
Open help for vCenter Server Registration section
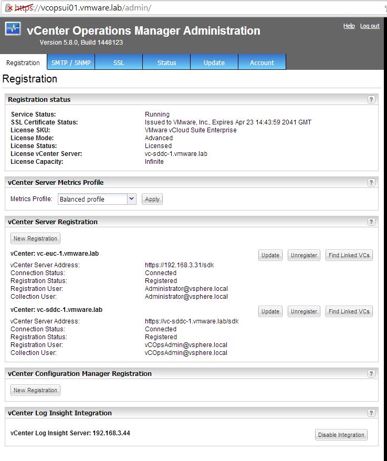(371, 222)
